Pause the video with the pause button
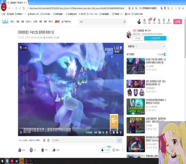Viewport: 186px width, 164px height. pos(21,133)
